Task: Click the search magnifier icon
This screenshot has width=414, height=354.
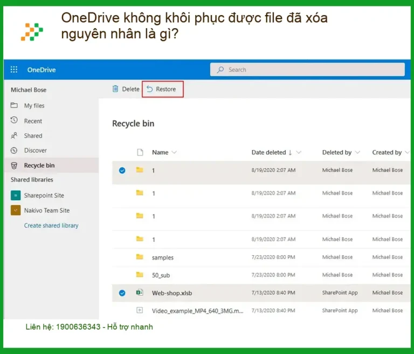Action: 220,70
